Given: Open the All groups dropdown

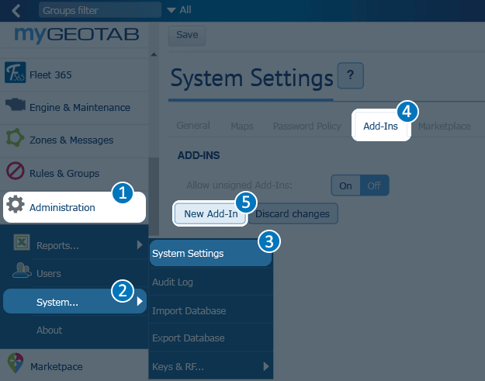Looking at the screenshot, I should [179, 10].
